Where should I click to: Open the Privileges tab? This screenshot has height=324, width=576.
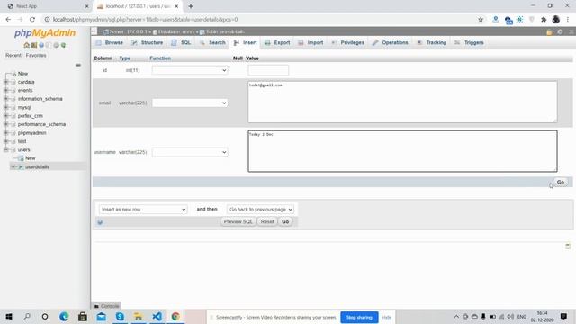coord(347,42)
